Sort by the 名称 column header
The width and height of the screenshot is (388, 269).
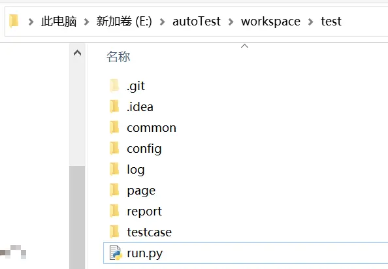[x=118, y=57]
